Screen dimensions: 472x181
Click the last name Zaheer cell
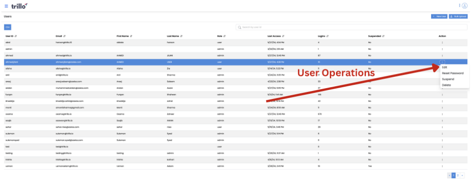click(170, 114)
